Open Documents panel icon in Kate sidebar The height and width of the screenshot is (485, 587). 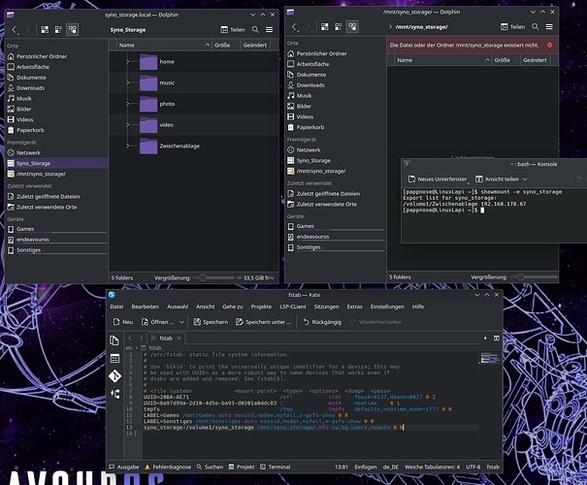click(114, 340)
